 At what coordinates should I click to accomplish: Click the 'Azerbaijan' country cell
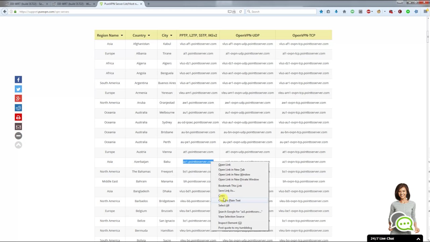[141, 162]
